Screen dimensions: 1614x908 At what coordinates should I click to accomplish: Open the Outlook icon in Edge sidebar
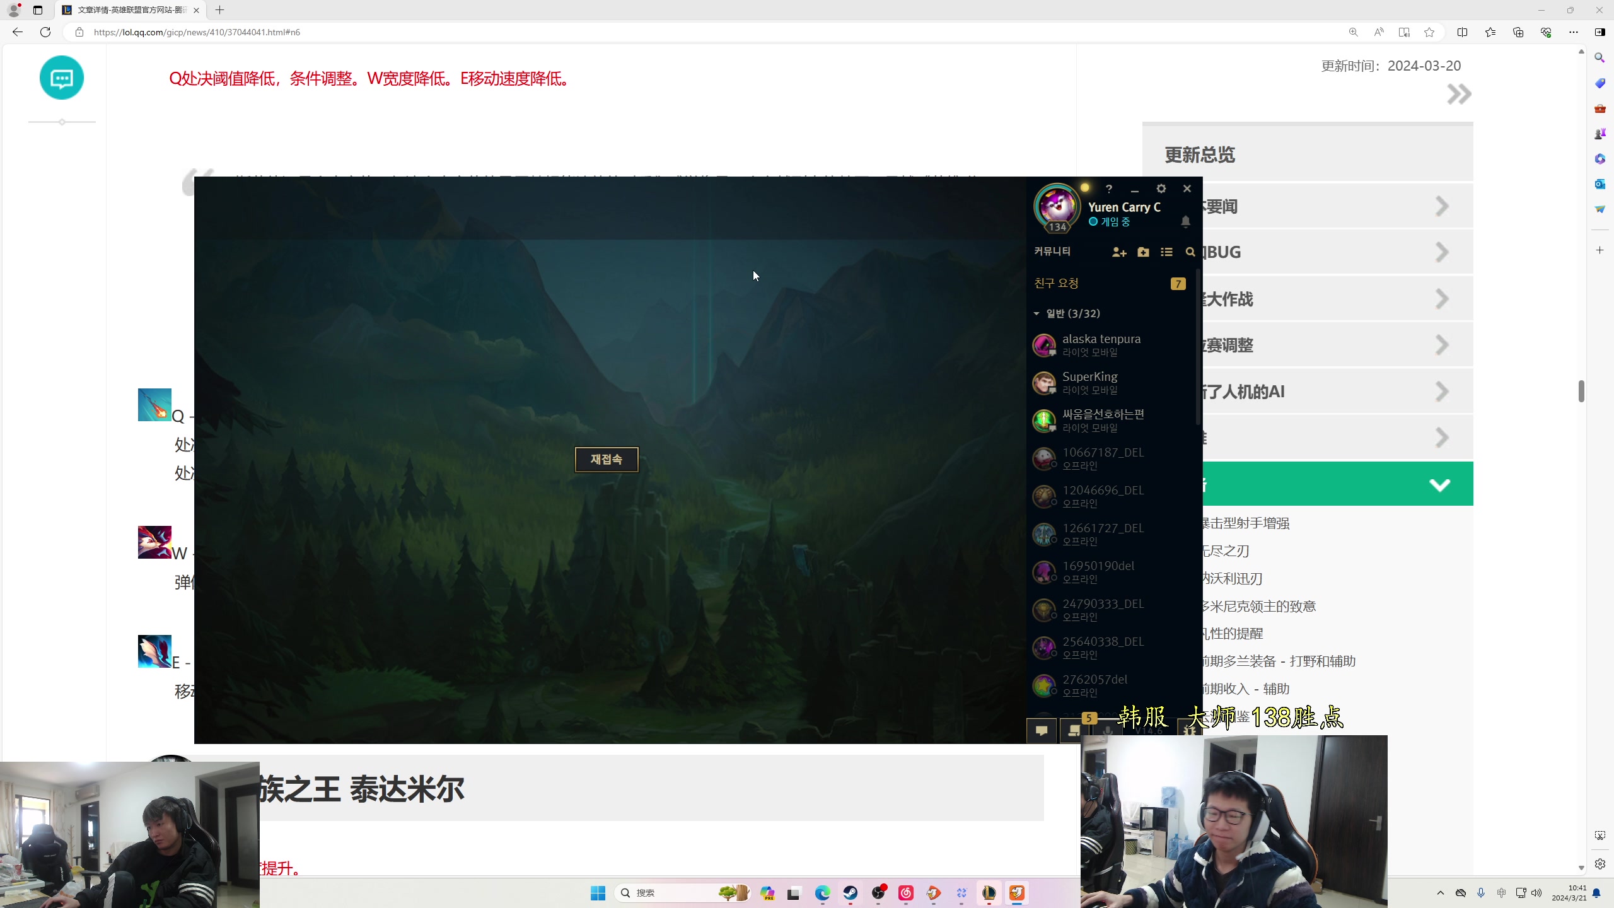click(x=1599, y=184)
